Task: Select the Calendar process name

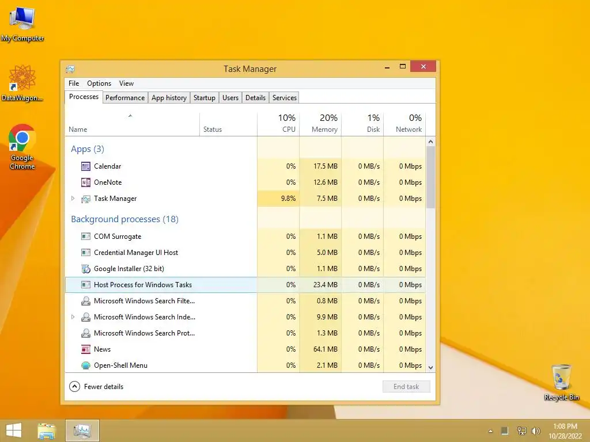Action: (x=108, y=166)
